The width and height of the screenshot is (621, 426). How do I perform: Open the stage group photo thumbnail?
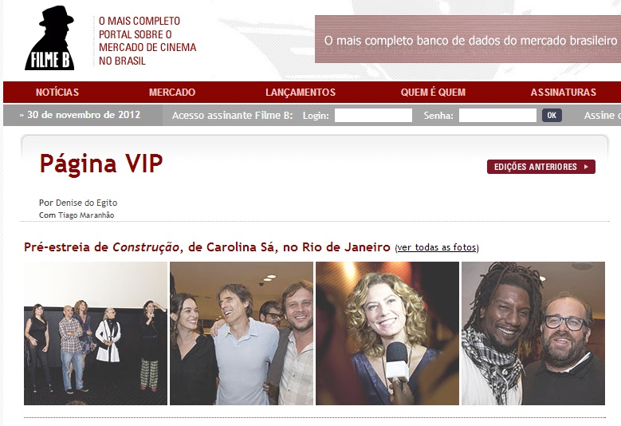(x=96, y=333)
